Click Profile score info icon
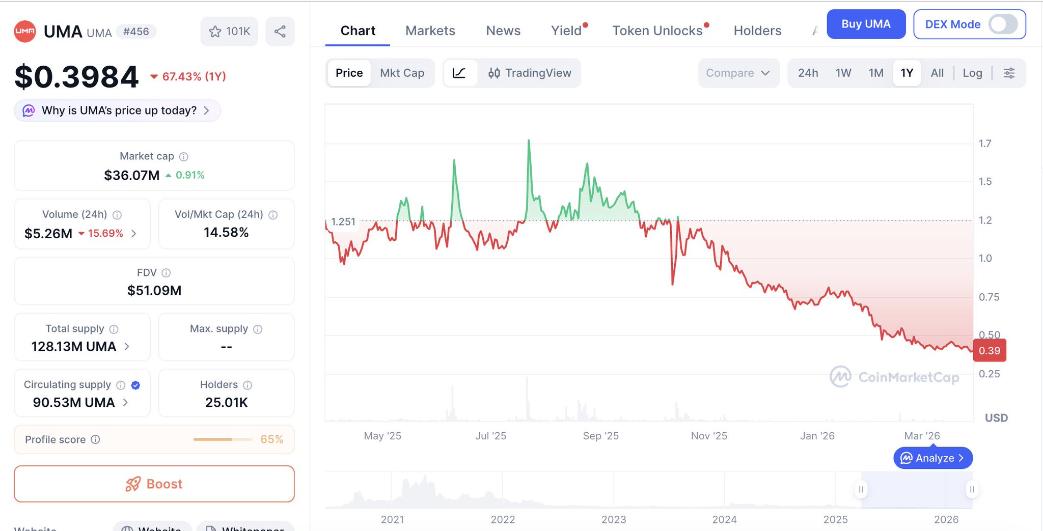This screenshot has width=1043, height=531. [x=95, y=439]
